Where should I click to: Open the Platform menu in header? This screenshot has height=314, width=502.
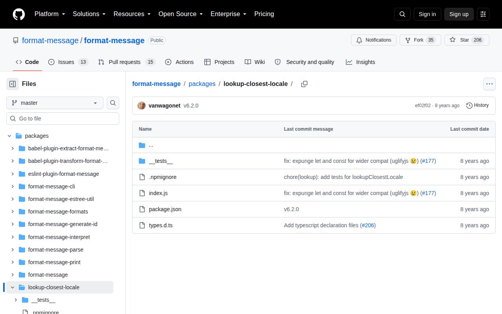49,14
